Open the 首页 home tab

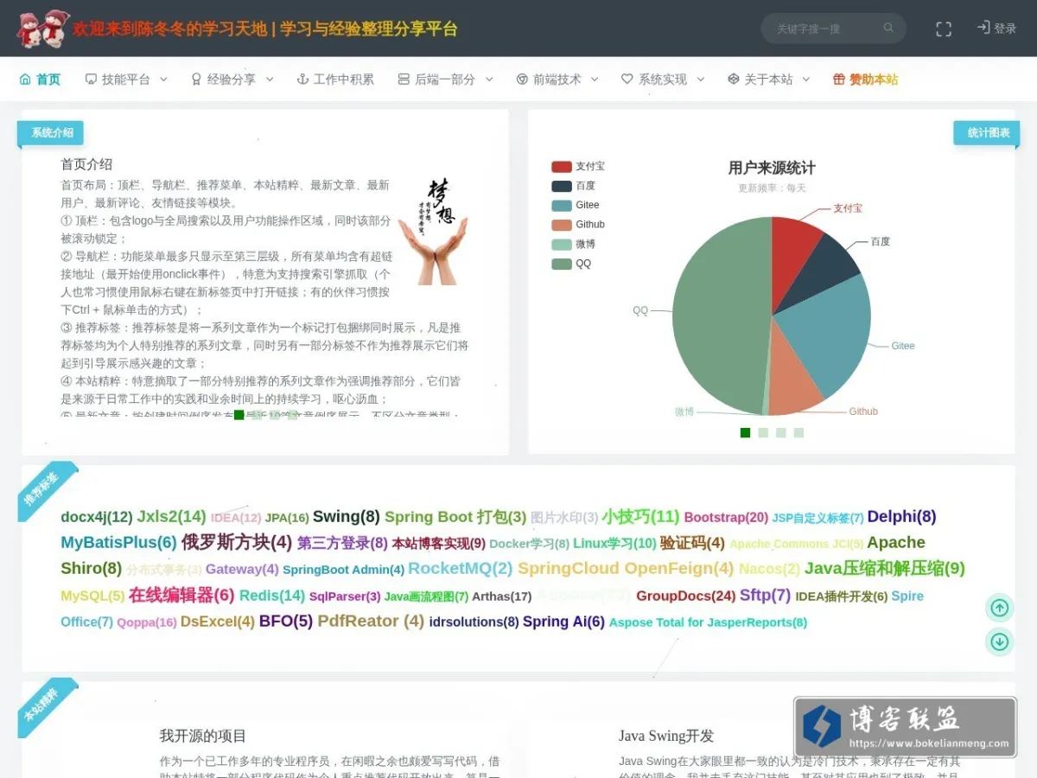(x=40, y=80)
